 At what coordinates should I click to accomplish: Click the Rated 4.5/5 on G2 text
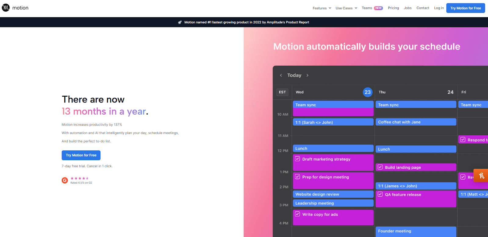click(x=81, y=183)
